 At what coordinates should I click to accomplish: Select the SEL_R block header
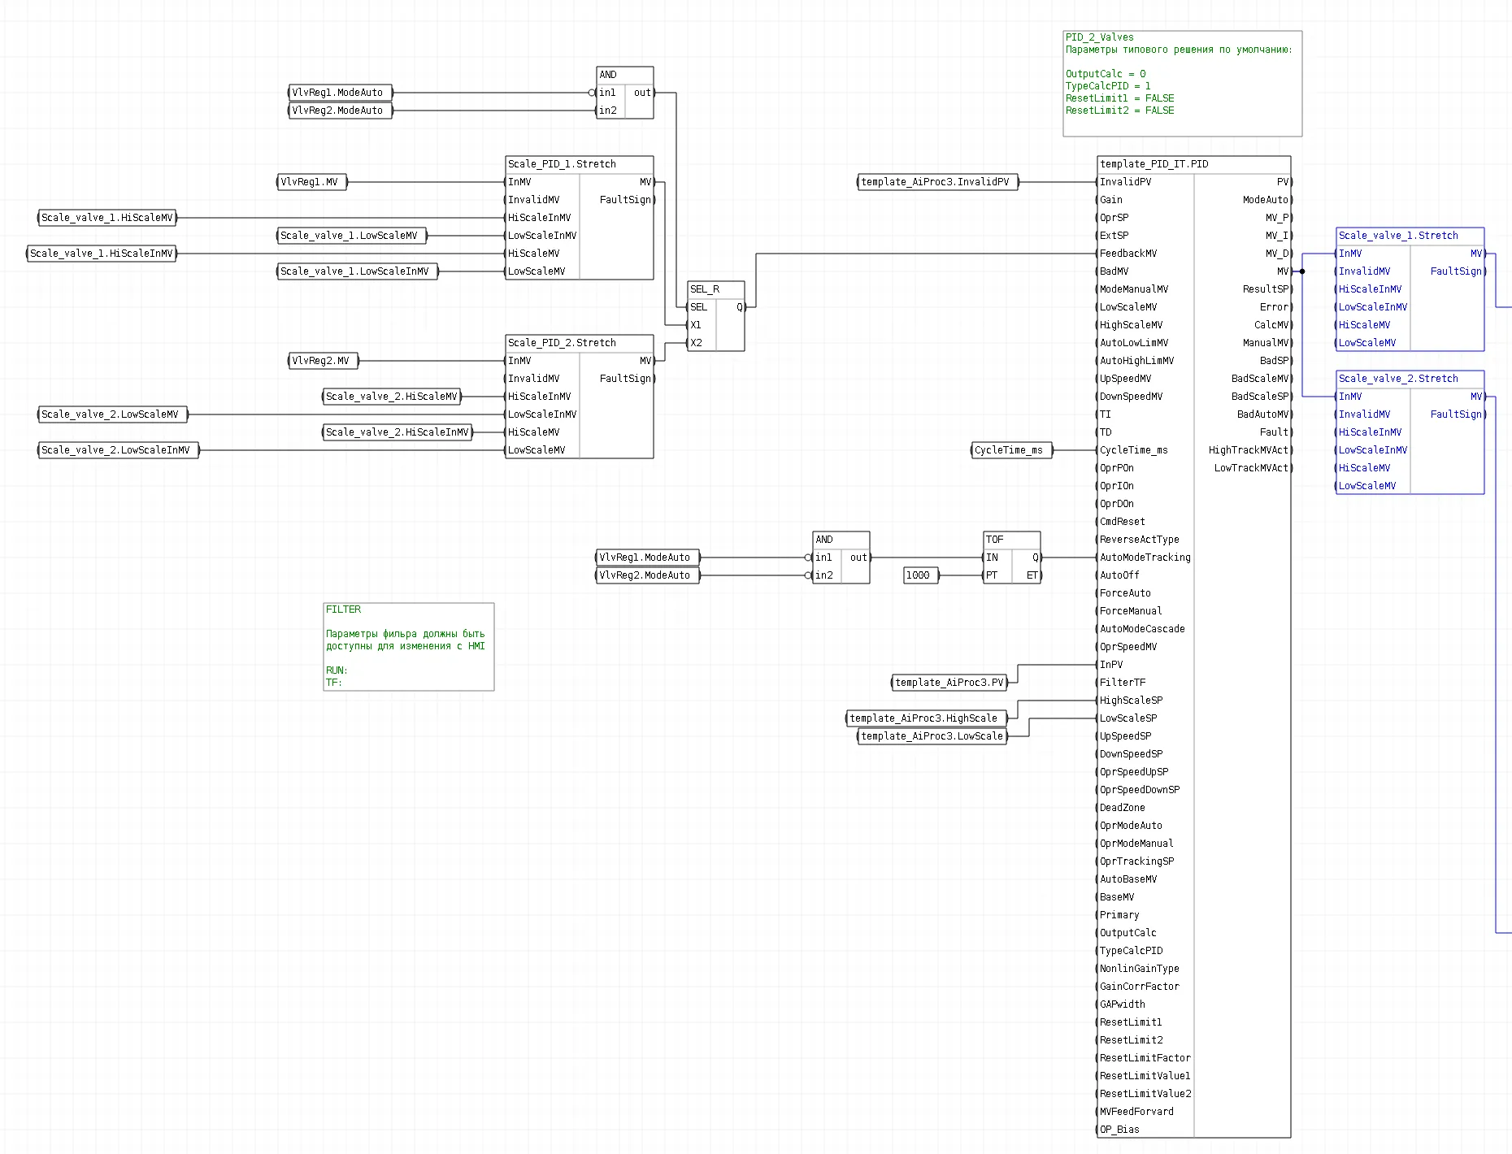click(716, 289)
